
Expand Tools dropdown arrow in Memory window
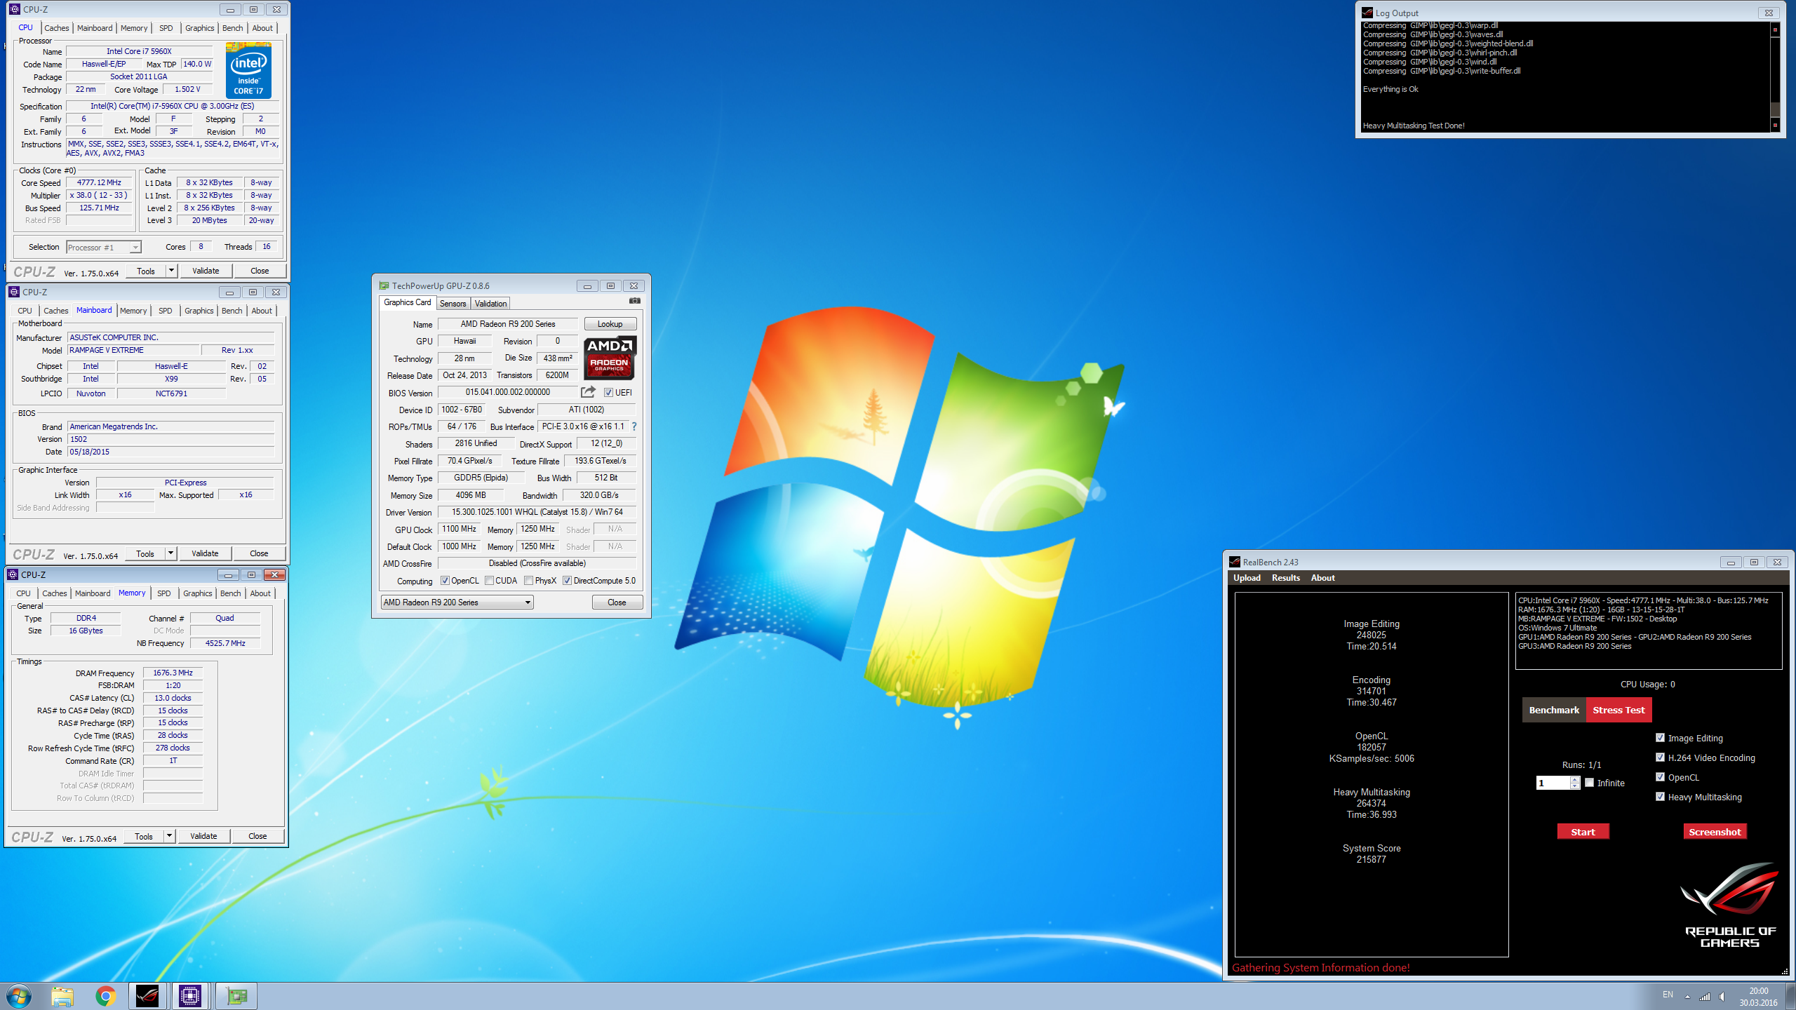[168, 836]
